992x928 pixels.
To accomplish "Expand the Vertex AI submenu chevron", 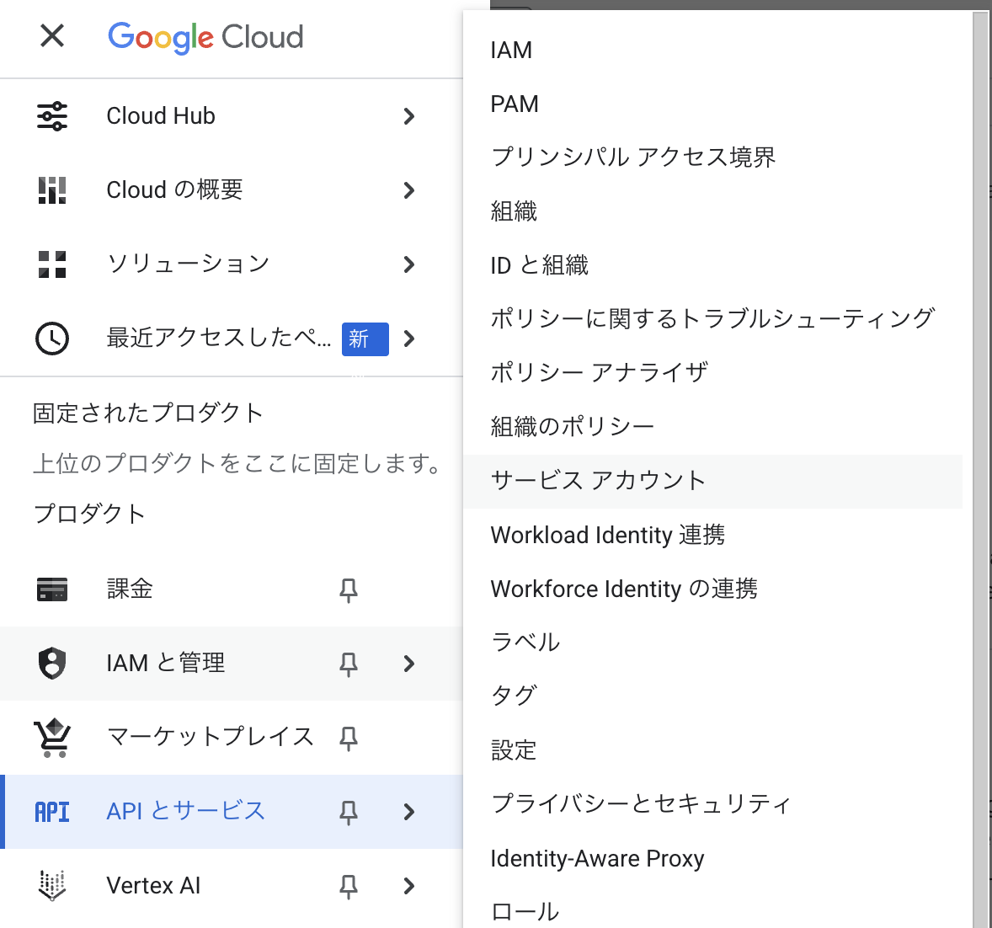I will click(x=409, y=886).
